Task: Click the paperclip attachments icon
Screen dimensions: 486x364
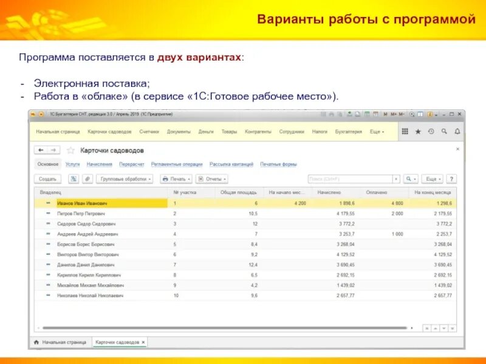Action: click(x=84, y=178)
